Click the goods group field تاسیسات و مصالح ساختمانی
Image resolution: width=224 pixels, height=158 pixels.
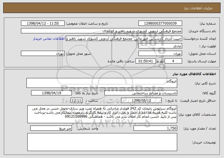tap(141, 93)
